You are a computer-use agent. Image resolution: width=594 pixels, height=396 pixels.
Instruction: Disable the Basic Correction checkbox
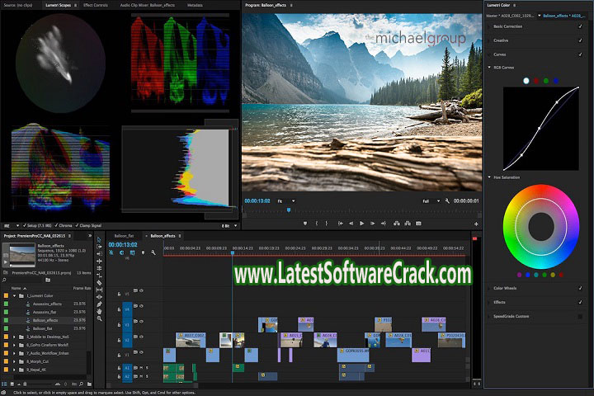tap(581, 26)
